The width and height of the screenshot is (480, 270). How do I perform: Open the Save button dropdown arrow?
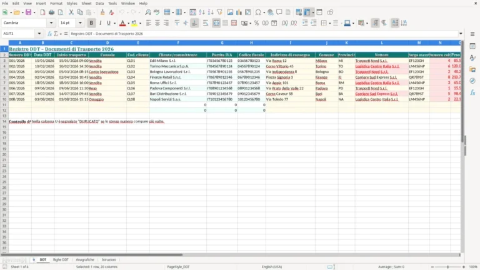click(x=34, y=12)
